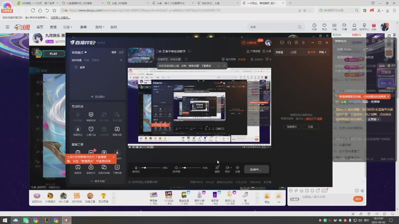Mute the microphone icon in companion
This screenshot has width=399, height=224.
[136, 168]
